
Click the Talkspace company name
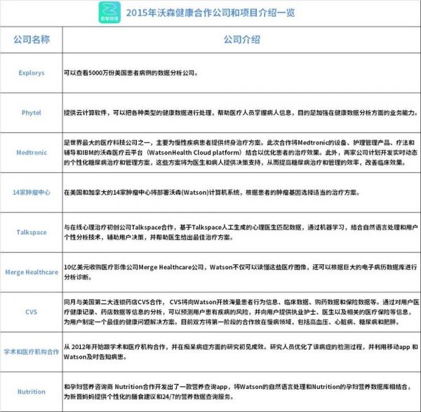[x=31, y=232]
